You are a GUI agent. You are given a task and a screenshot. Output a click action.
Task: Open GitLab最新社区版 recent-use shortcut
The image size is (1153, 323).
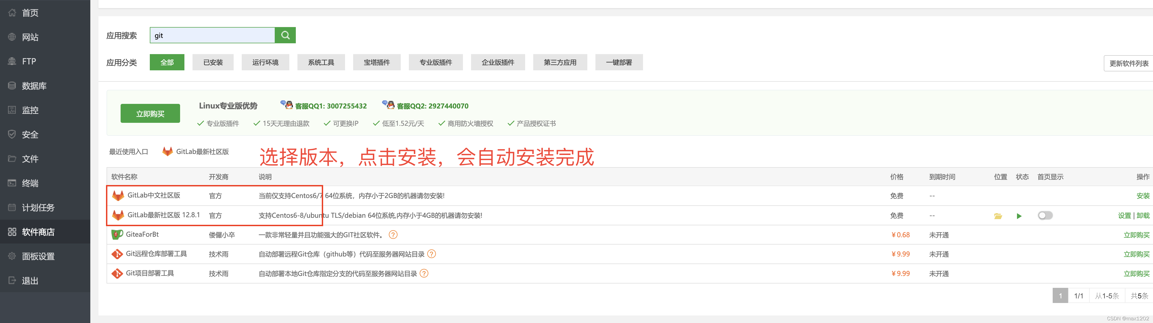(196, 152)
